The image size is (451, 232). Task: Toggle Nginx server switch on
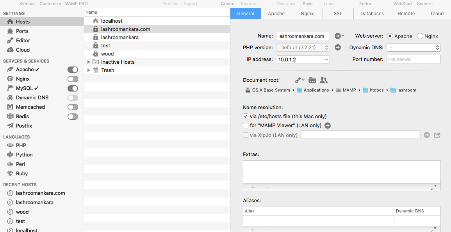pos(73,79)
